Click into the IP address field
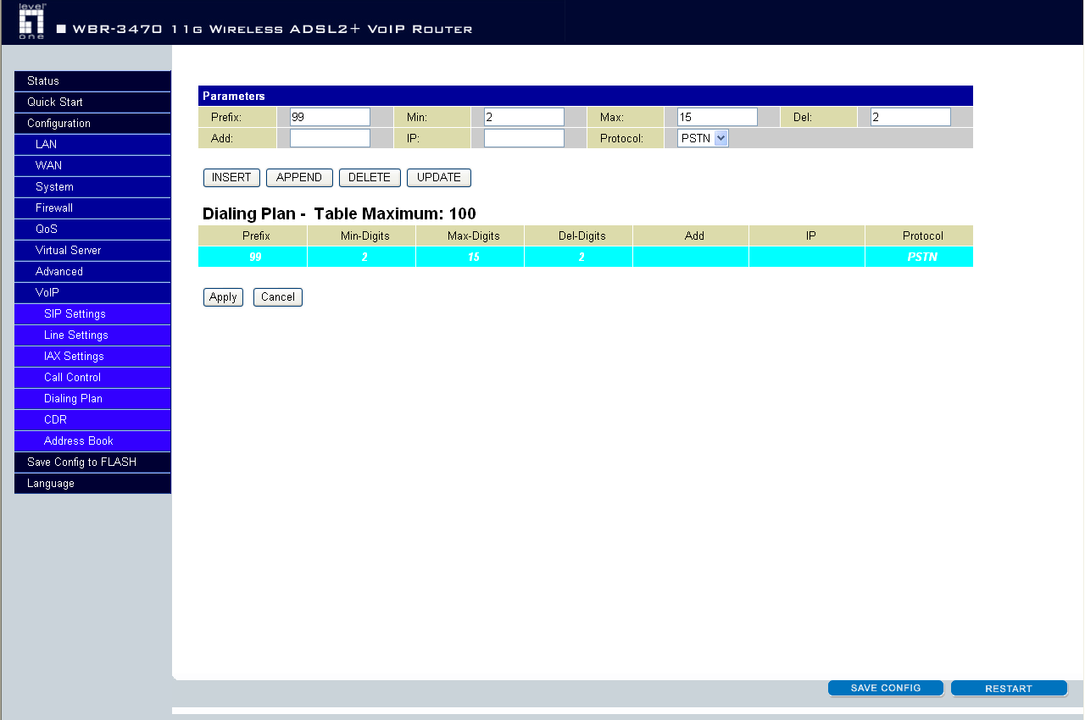The image size is (1085, 720). (x=524, y=138)
